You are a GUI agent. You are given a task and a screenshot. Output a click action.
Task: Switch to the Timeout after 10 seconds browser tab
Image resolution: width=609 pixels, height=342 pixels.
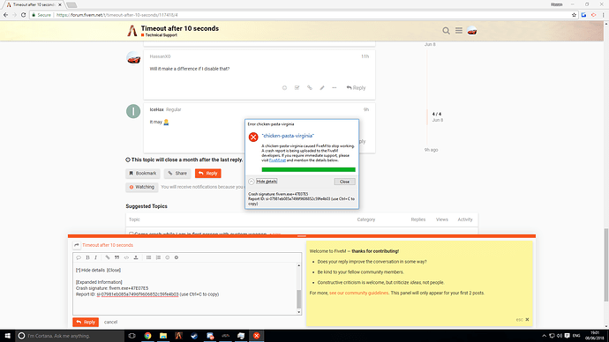(34, 4)
